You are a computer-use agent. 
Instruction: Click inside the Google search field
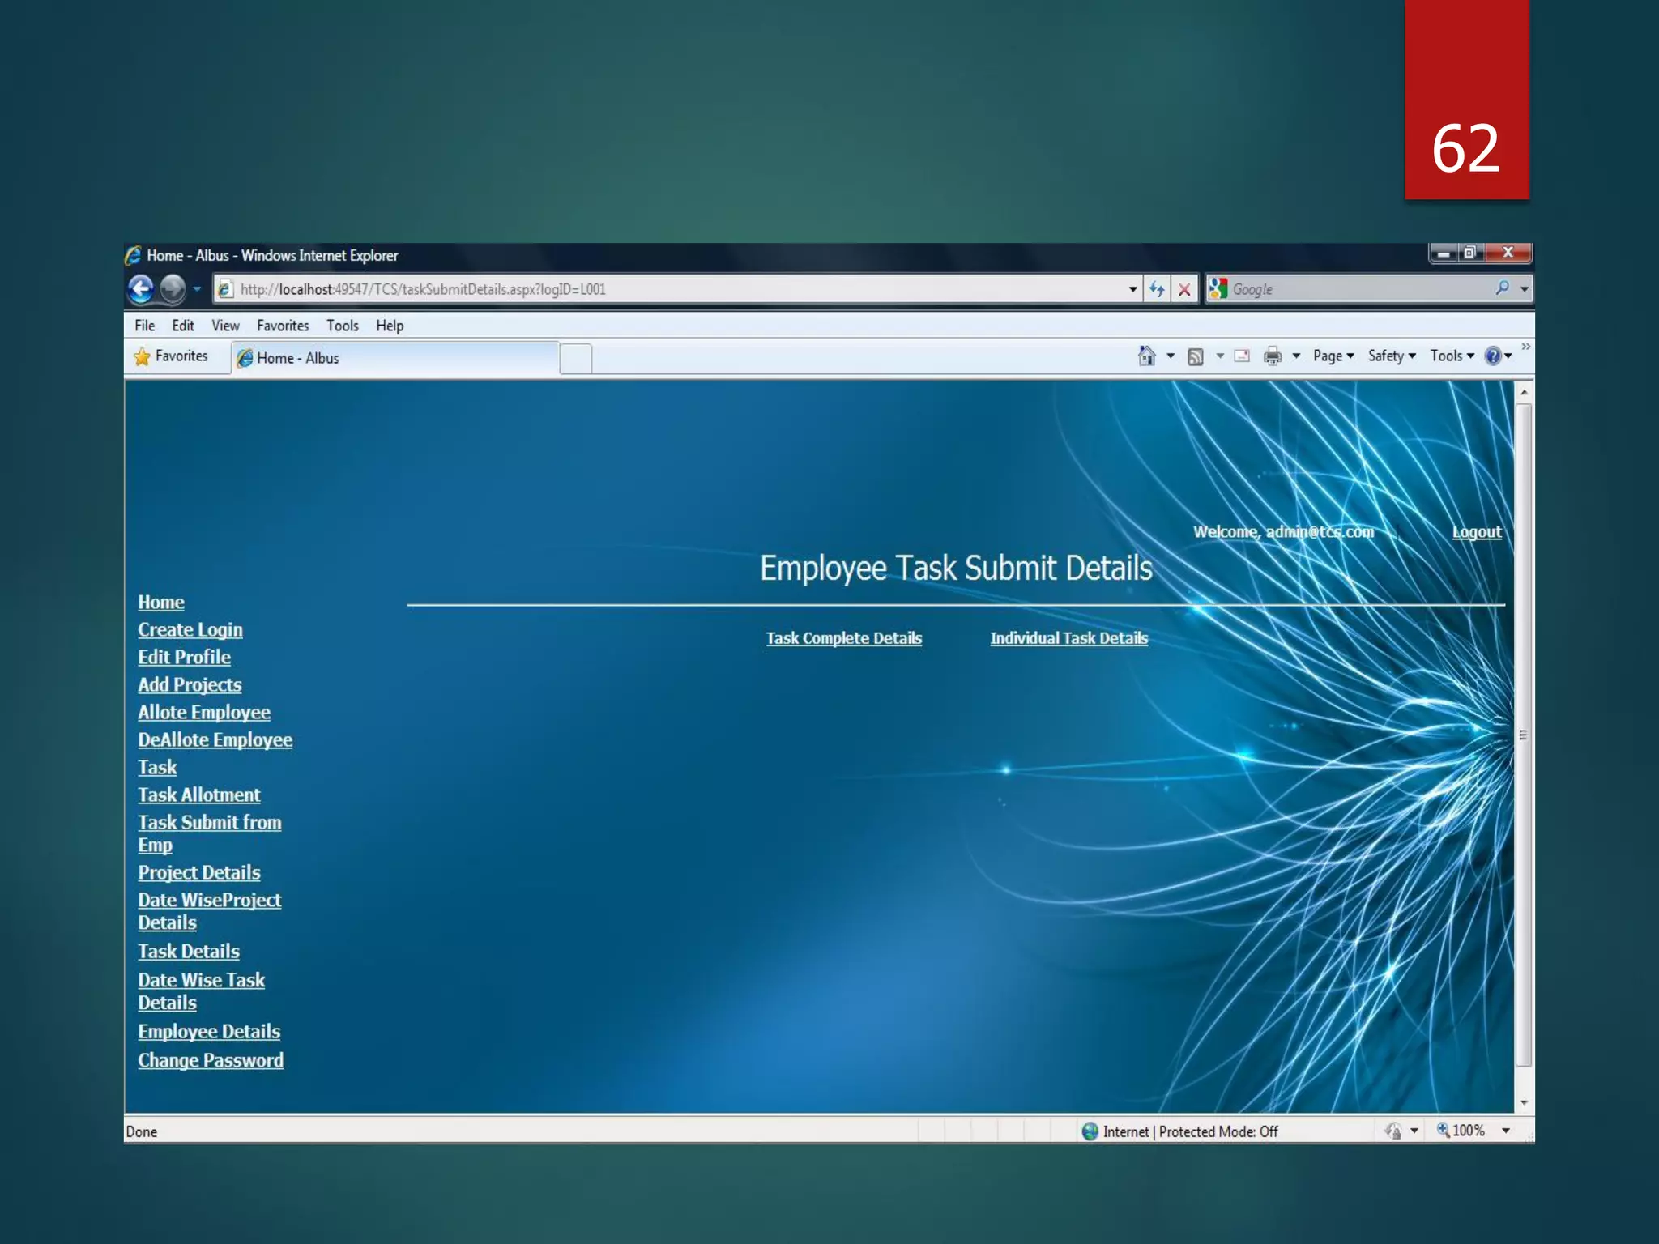[x=1361, y=289]
